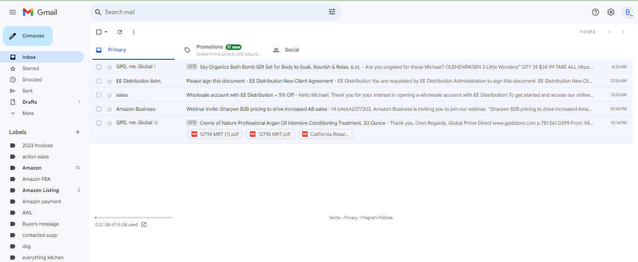
Task: Open the Webinar Invite email
Action: point(362,109)
